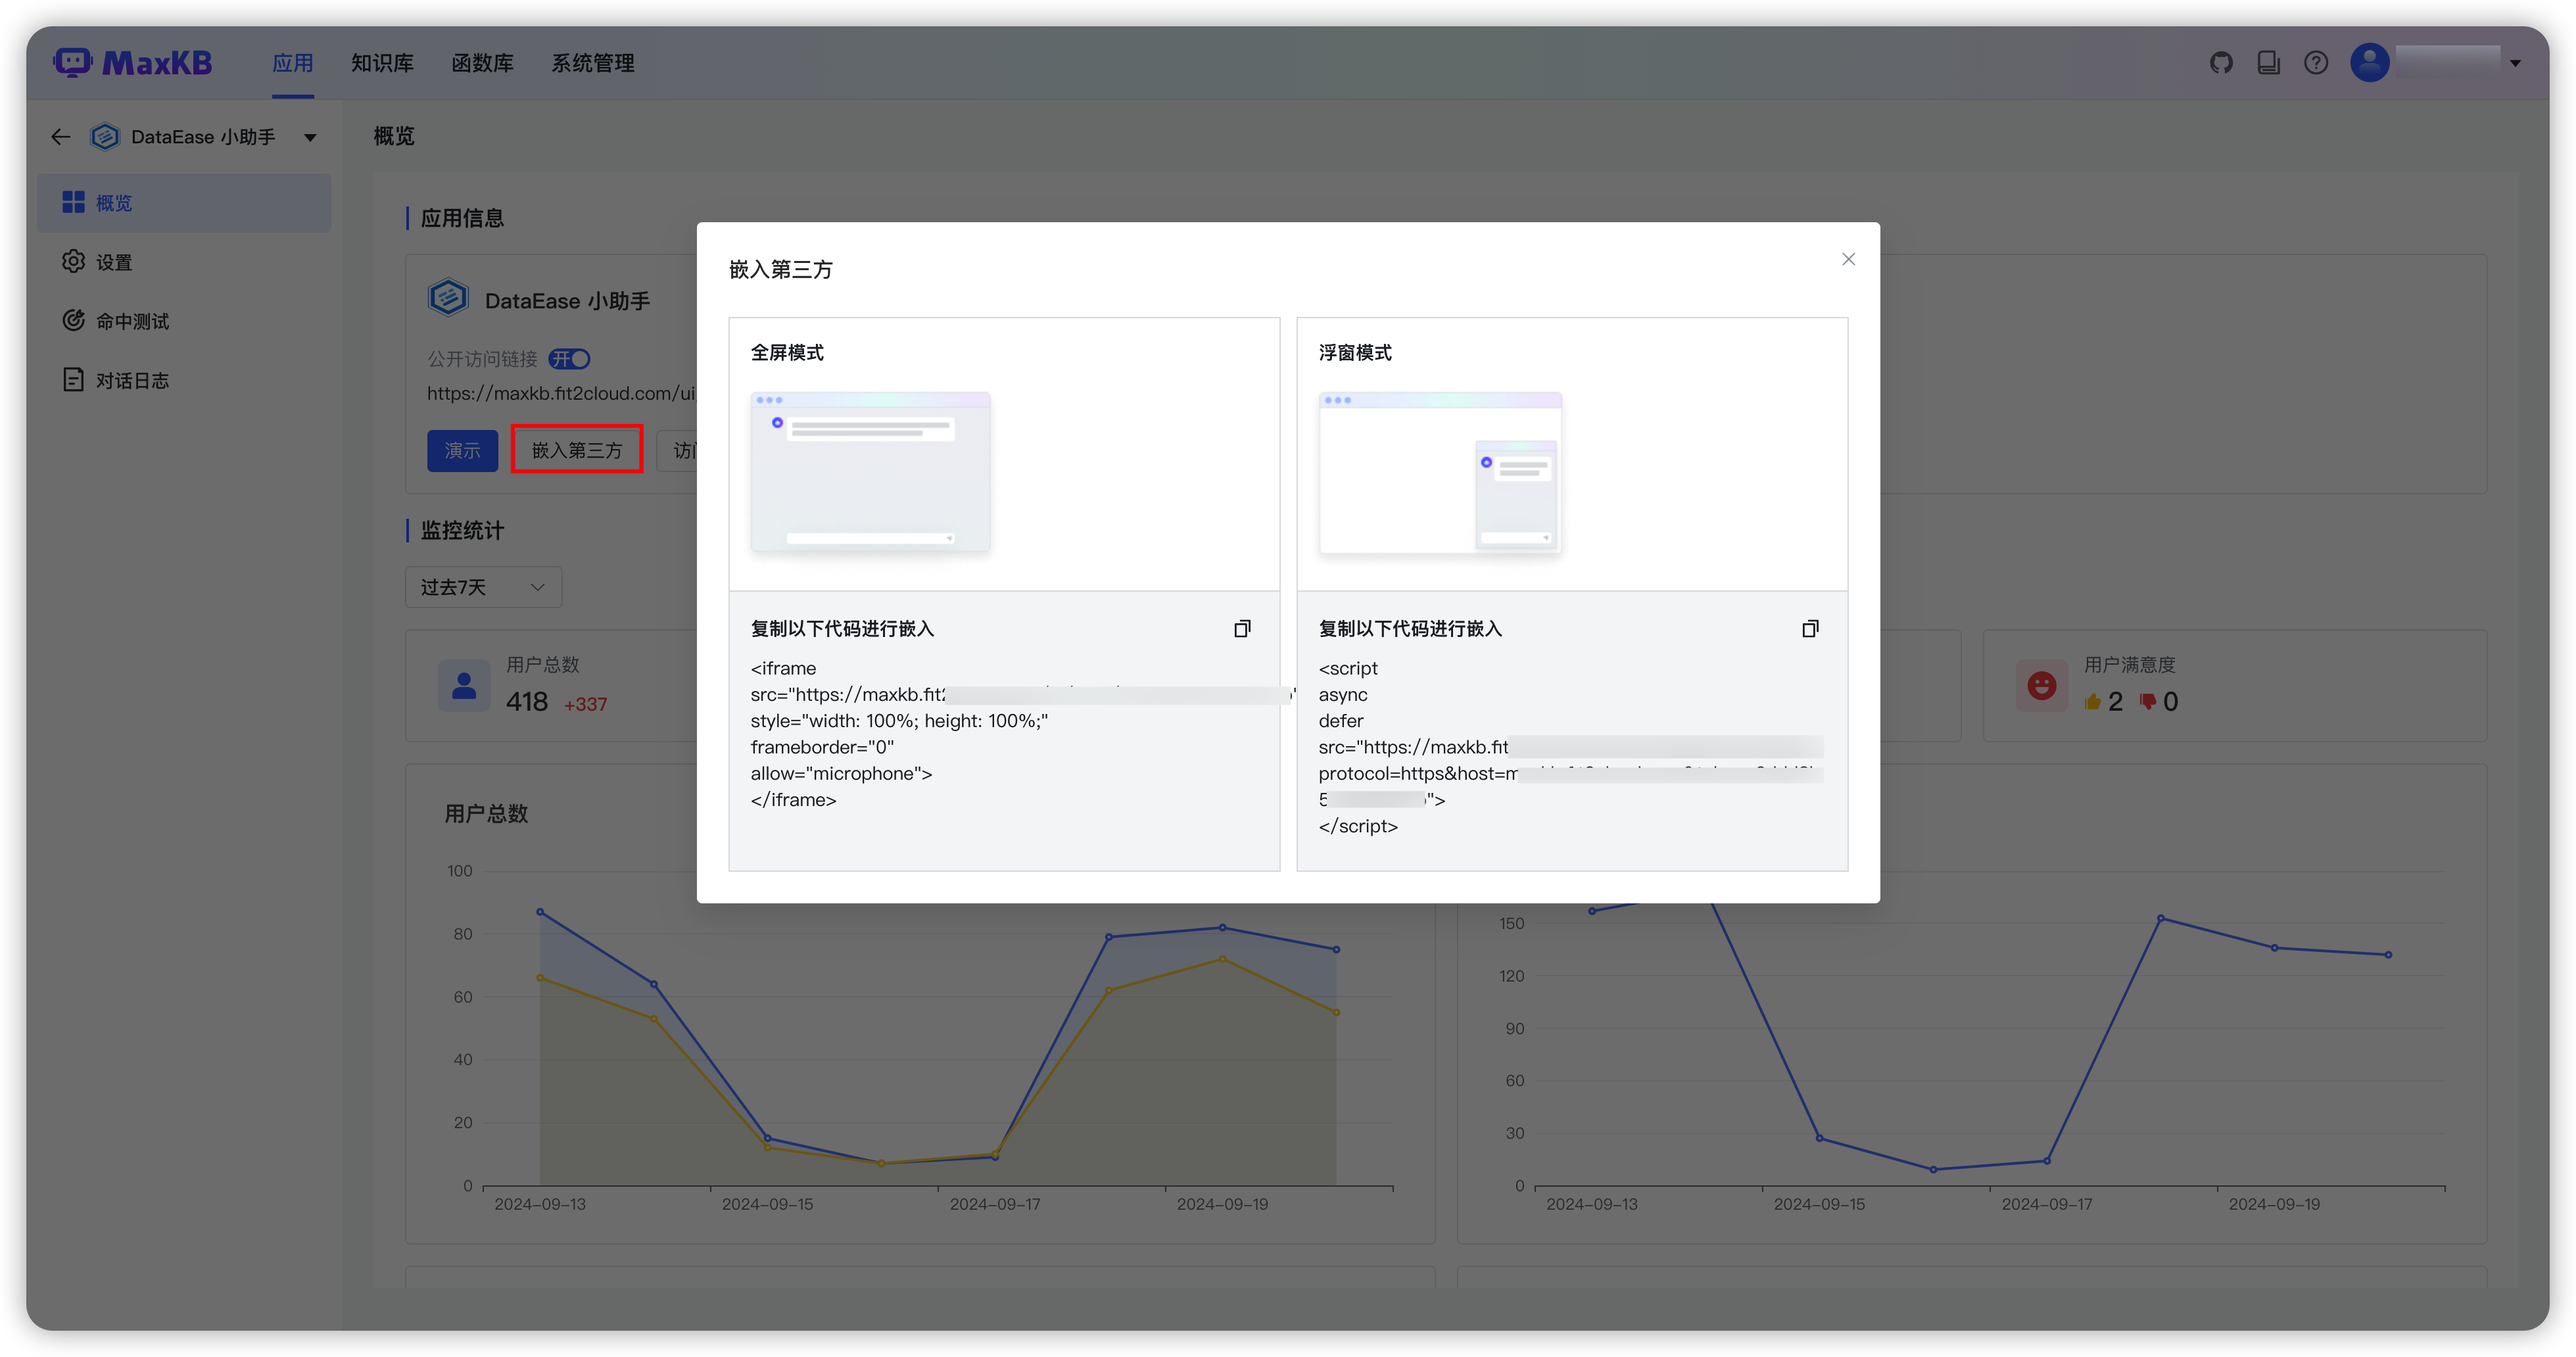
Task: Open 设置 in the sidebar
Action: (x=184, y=262)
